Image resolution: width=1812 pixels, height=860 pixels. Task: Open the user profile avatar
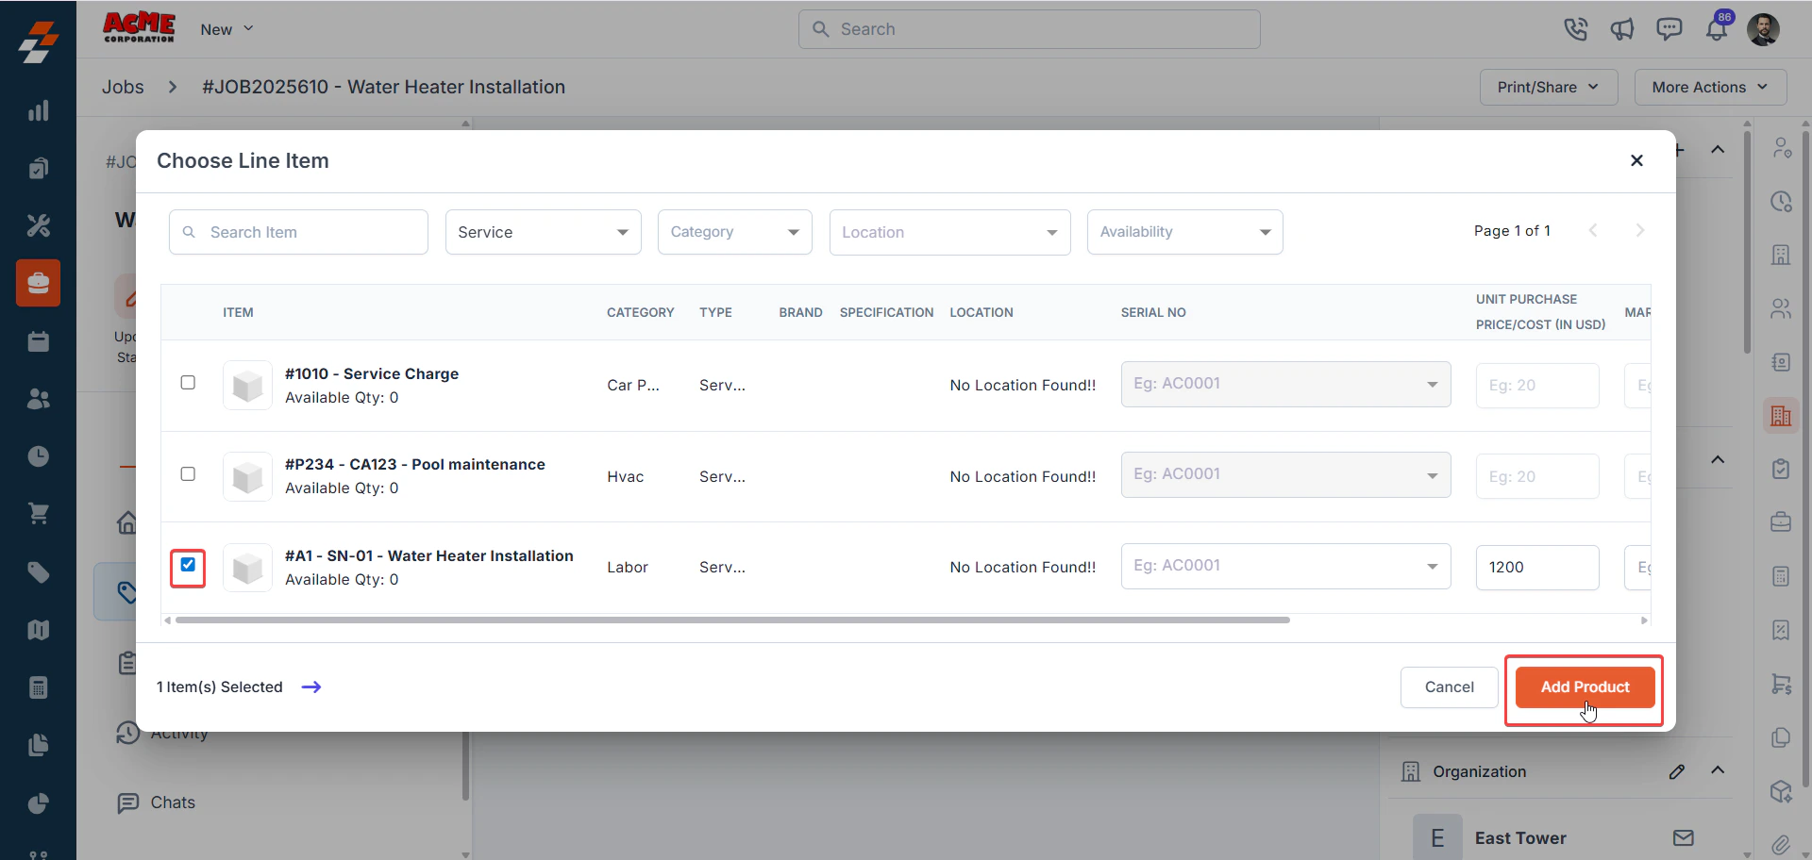coord(1763,29)
